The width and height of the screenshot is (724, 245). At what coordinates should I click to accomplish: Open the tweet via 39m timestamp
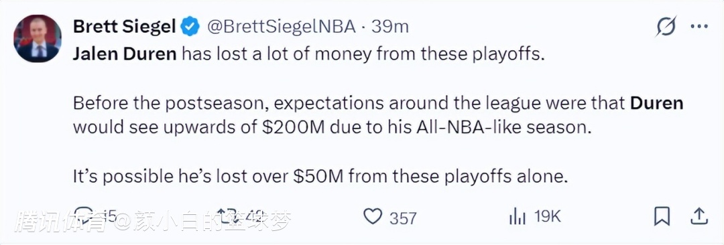(x=391, y=27)
